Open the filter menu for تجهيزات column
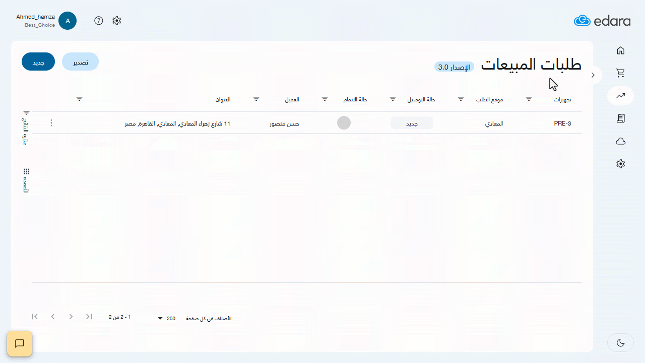 pyautogui.click(x=529, y=99)
